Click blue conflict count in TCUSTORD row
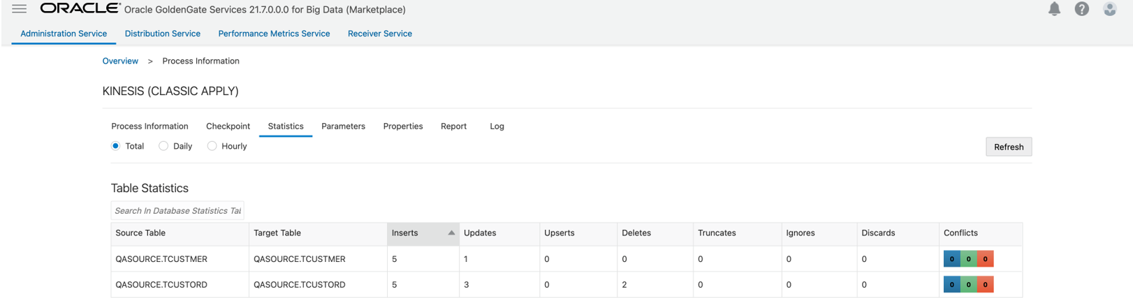The height and width of the screenshot is (299, 1133). 951,284
